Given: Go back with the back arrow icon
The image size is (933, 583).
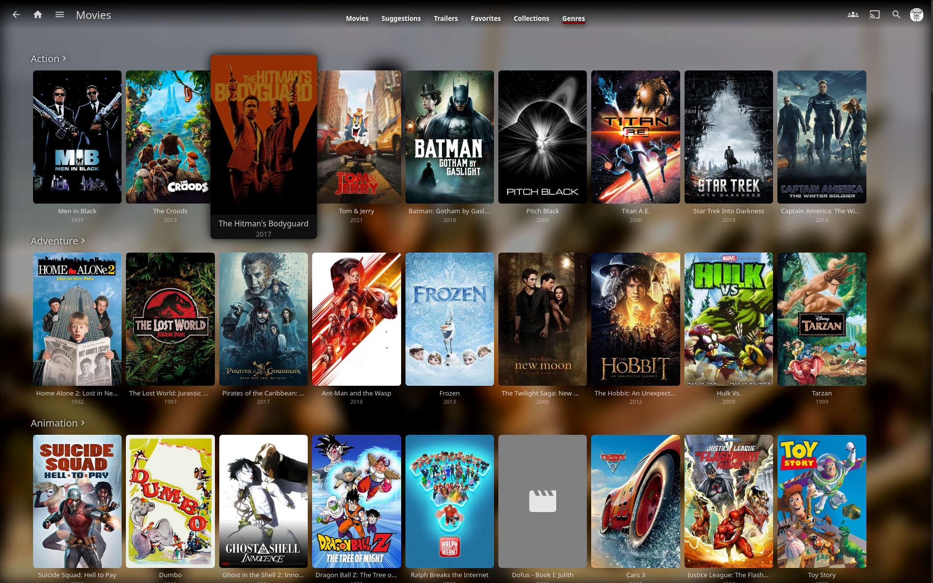Looking at the screenshot, I should click(x=16, y=15).
